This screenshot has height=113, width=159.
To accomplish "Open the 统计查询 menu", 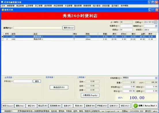I will click(x=96, y=6).
